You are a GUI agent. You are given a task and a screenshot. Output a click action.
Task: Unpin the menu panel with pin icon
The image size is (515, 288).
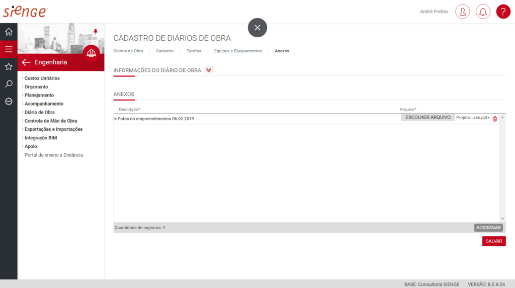click(x=96, y=32)
